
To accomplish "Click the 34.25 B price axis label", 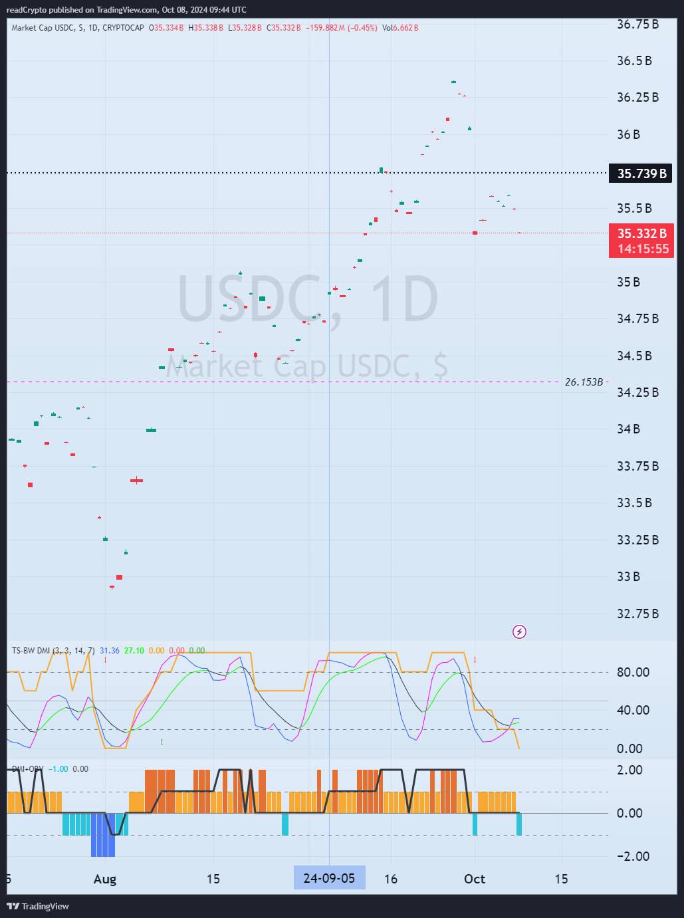I will point(638,392).
